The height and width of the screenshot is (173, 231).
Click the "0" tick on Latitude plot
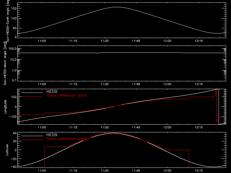point(16,150)
